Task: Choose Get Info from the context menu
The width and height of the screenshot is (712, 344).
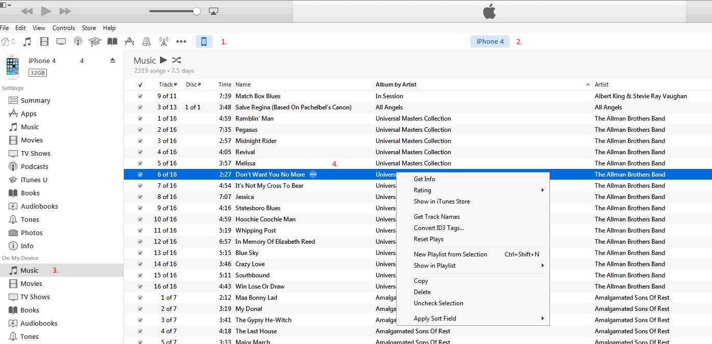Action: [472, 179]
